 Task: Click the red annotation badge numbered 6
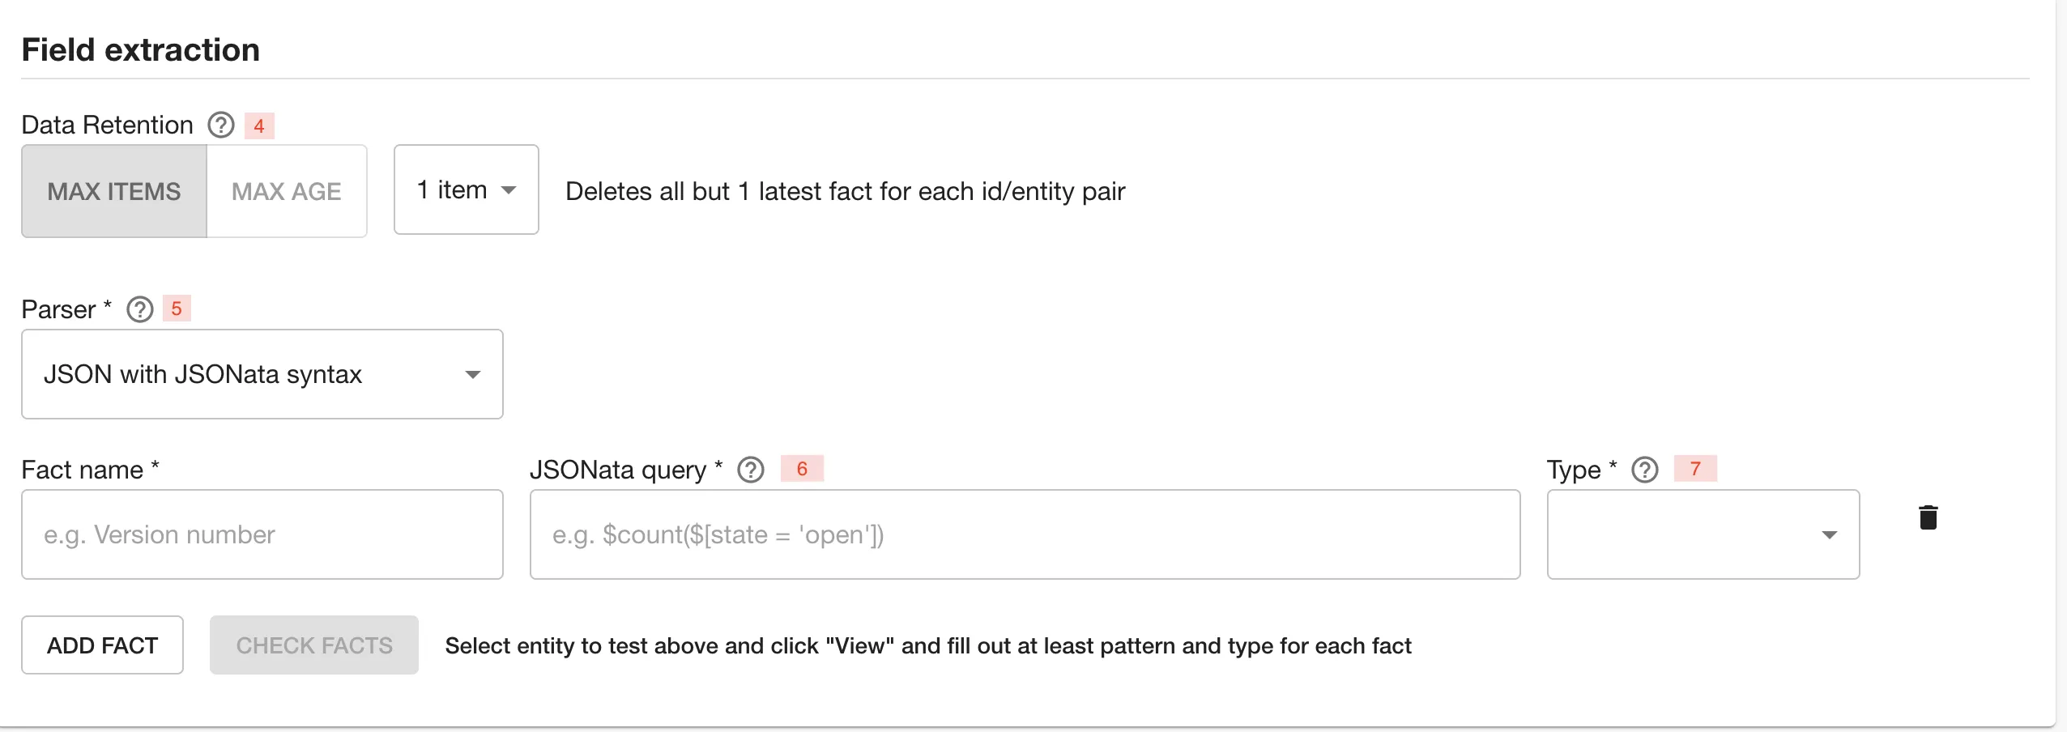(x=802, y=469)
